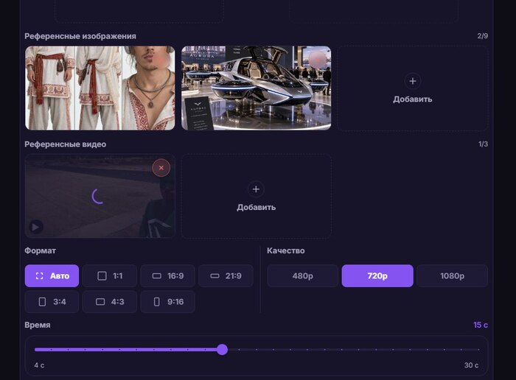Click the Добавить label under Референсные видео

[256, 208]
